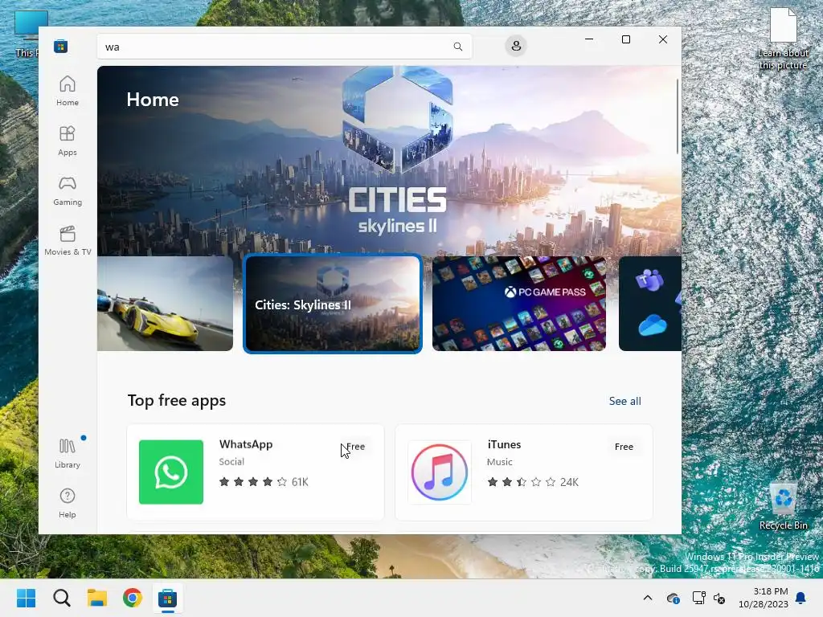Open See all for Top free apps
823x617 pixels.
624,401
